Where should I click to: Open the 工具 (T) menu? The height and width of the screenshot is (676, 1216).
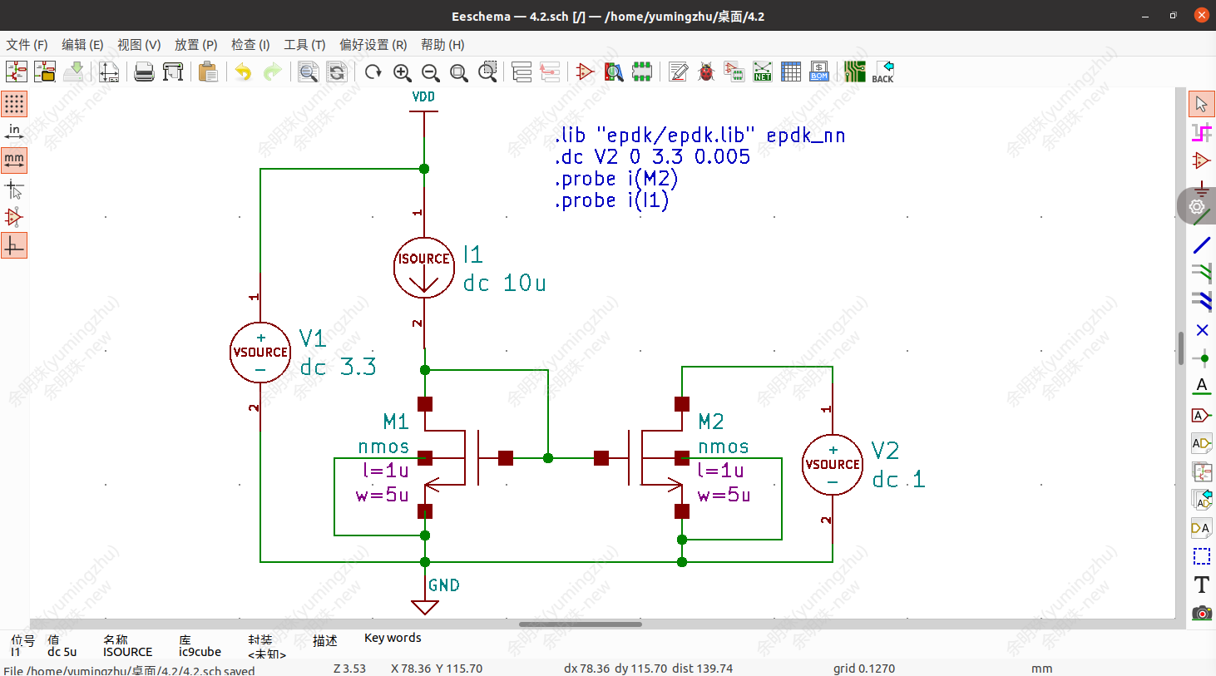(x=304, y=45)
